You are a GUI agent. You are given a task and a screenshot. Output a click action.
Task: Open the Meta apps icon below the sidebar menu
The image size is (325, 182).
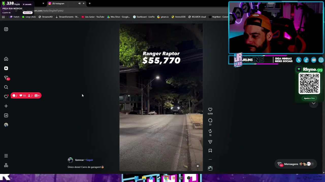point(6,165)
